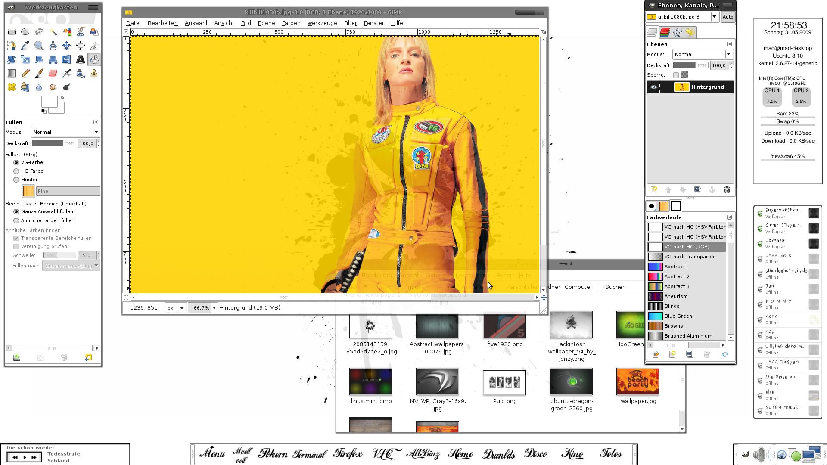This screenshot has width=827, height=465.
Task: Select the Rotate tool
Action: (12, 59)
